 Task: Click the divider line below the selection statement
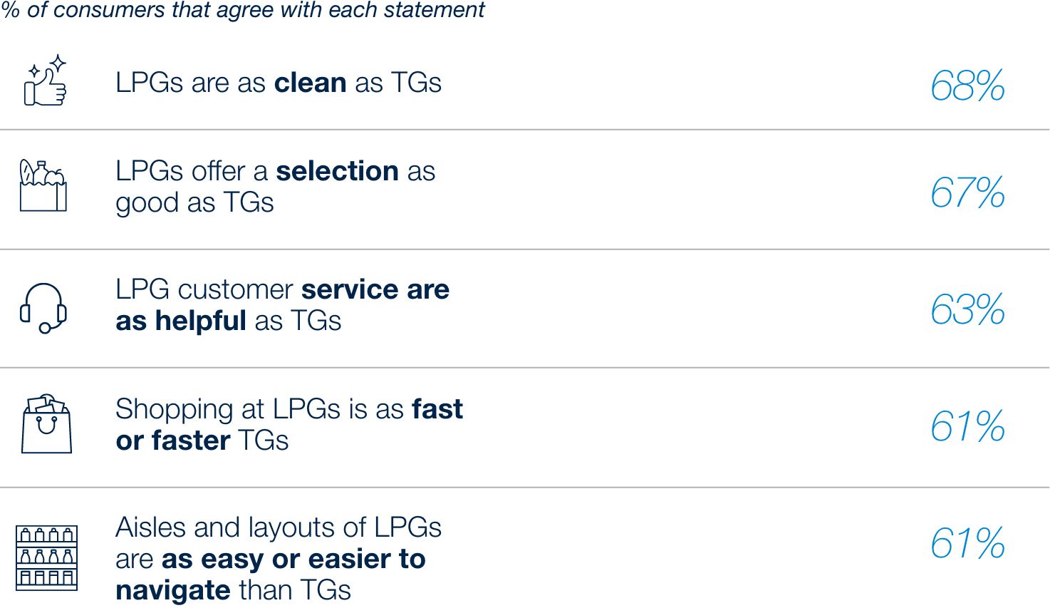(x=524, y=249)
